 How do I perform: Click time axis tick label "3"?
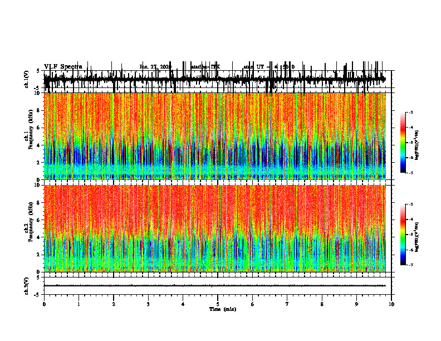148,304
